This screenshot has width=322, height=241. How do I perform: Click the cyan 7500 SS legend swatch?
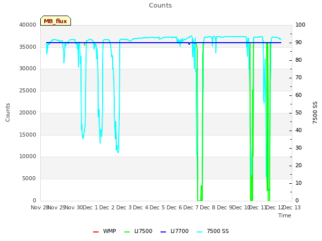point(200,232)
